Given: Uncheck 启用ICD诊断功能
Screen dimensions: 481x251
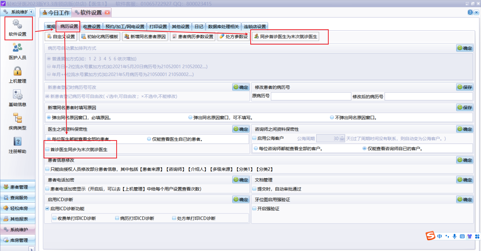Looking at the screenshot, I should pyautogui.click(x=47, y=208).
